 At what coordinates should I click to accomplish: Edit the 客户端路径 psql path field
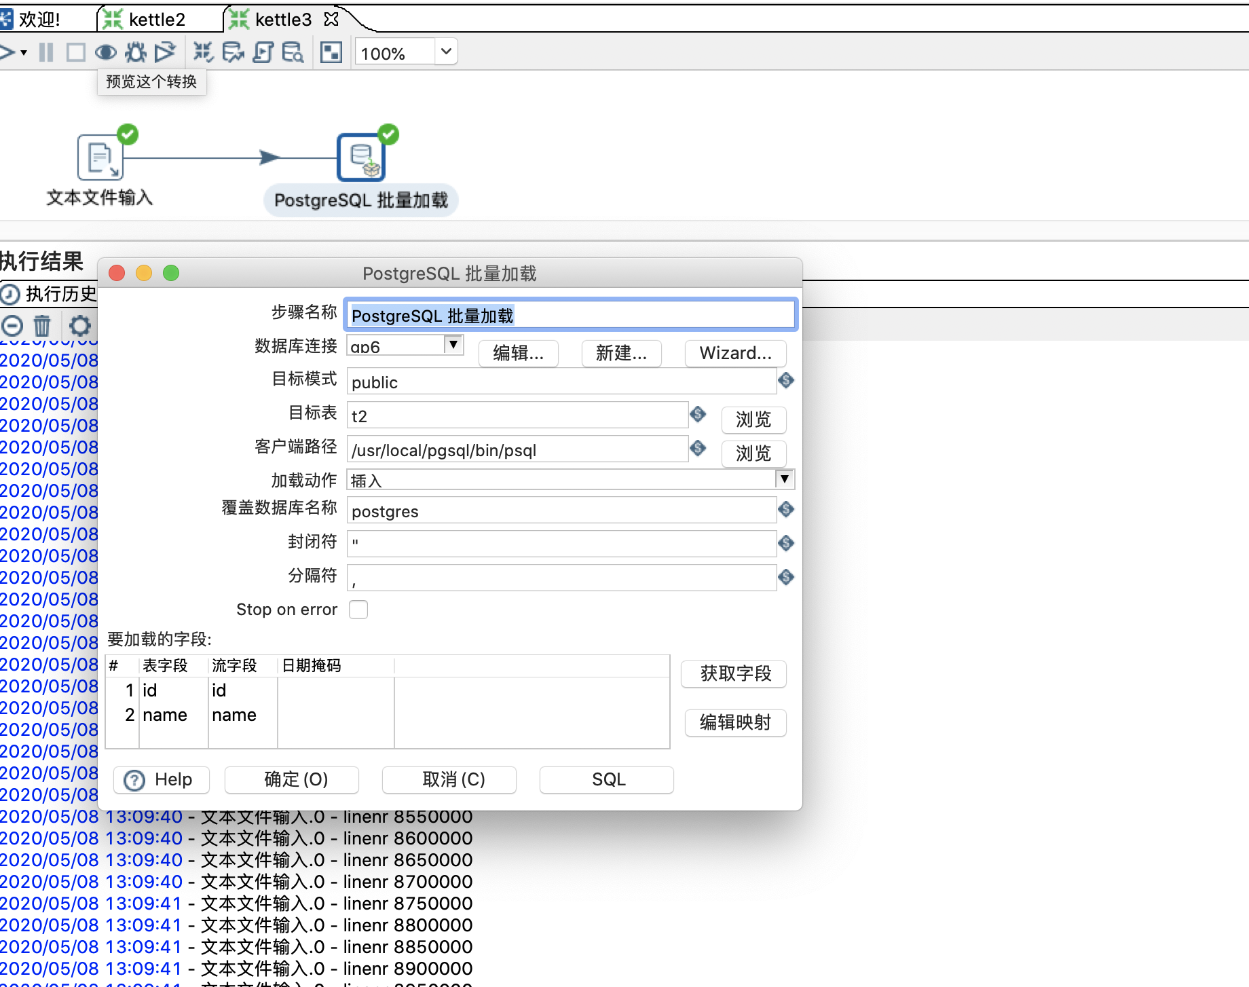coord(517,449)
